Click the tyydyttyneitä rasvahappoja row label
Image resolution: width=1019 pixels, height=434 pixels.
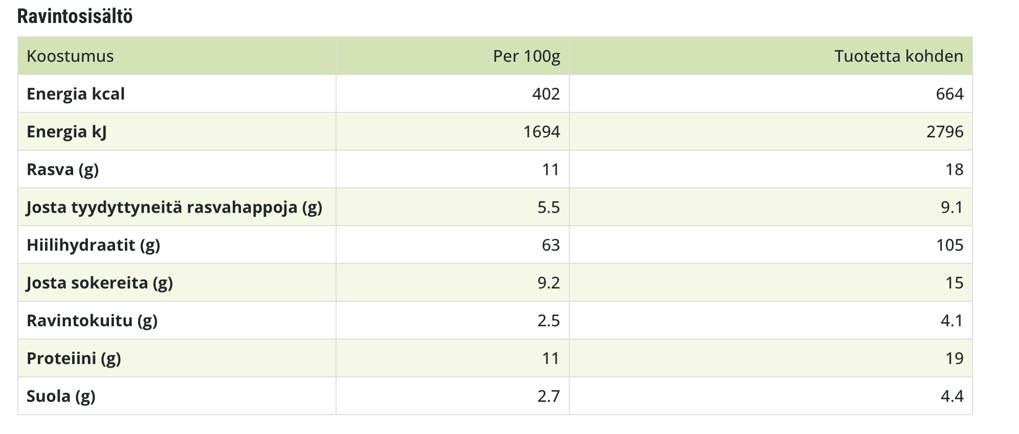(x=174, y=207)
